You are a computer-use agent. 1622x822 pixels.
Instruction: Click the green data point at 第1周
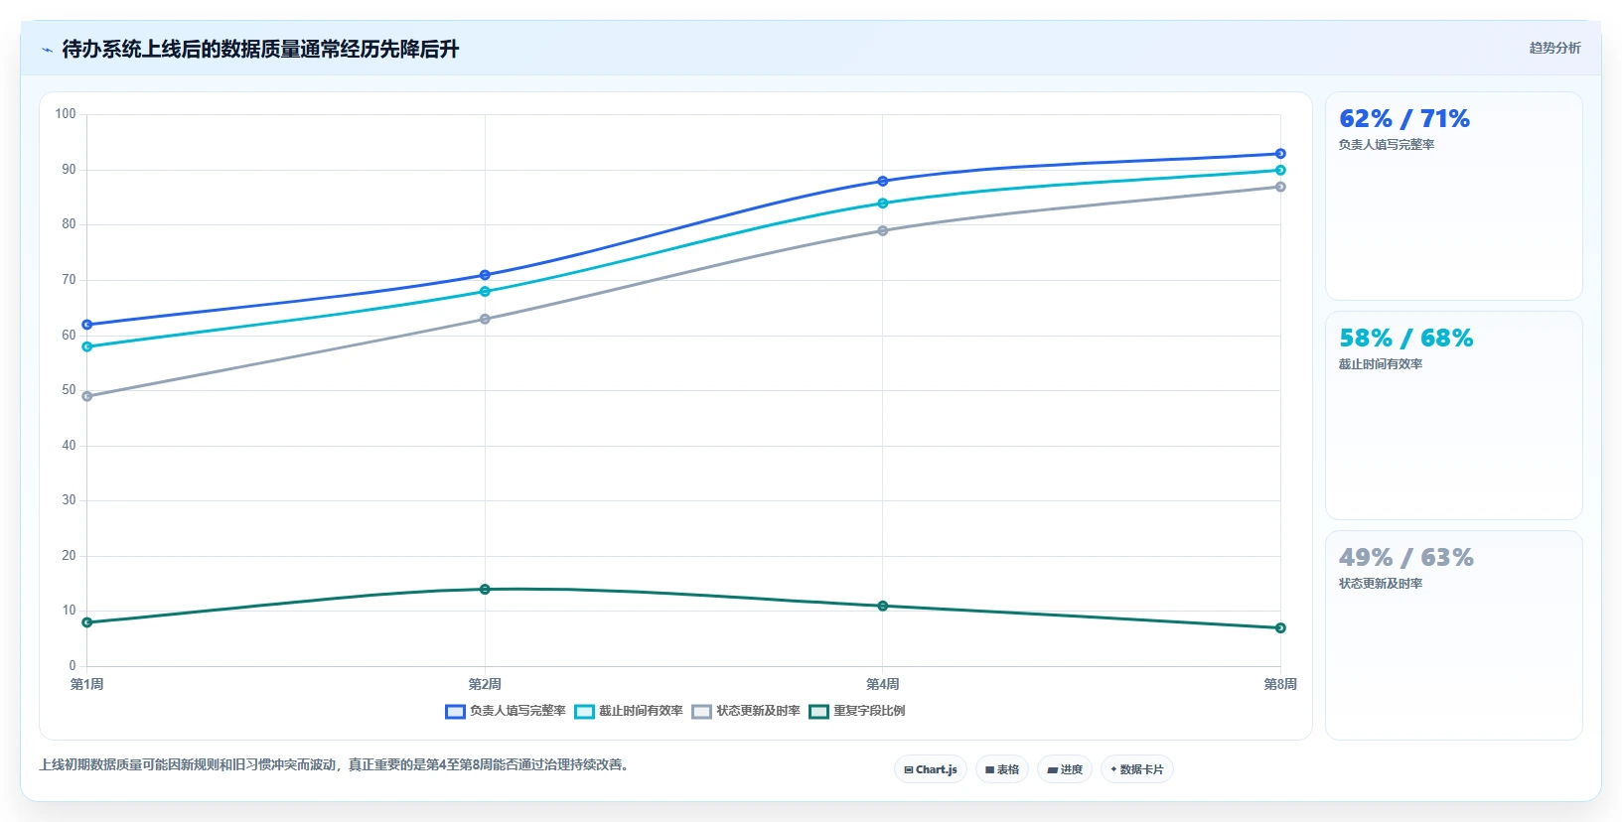coord(87,622)
